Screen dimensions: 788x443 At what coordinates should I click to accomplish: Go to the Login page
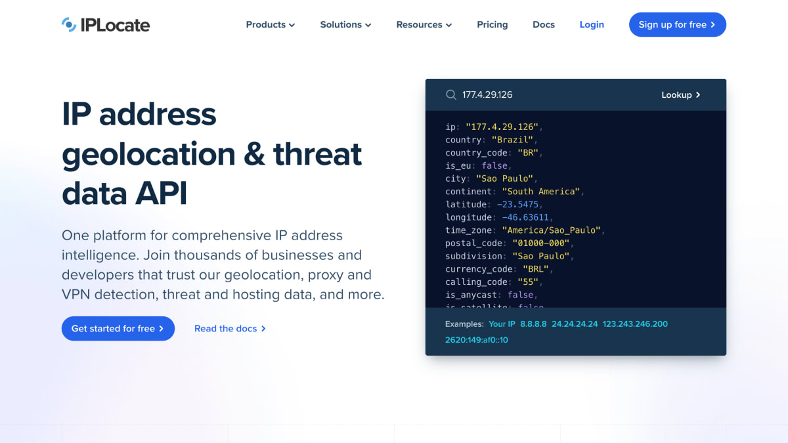(x=592, y=25)
